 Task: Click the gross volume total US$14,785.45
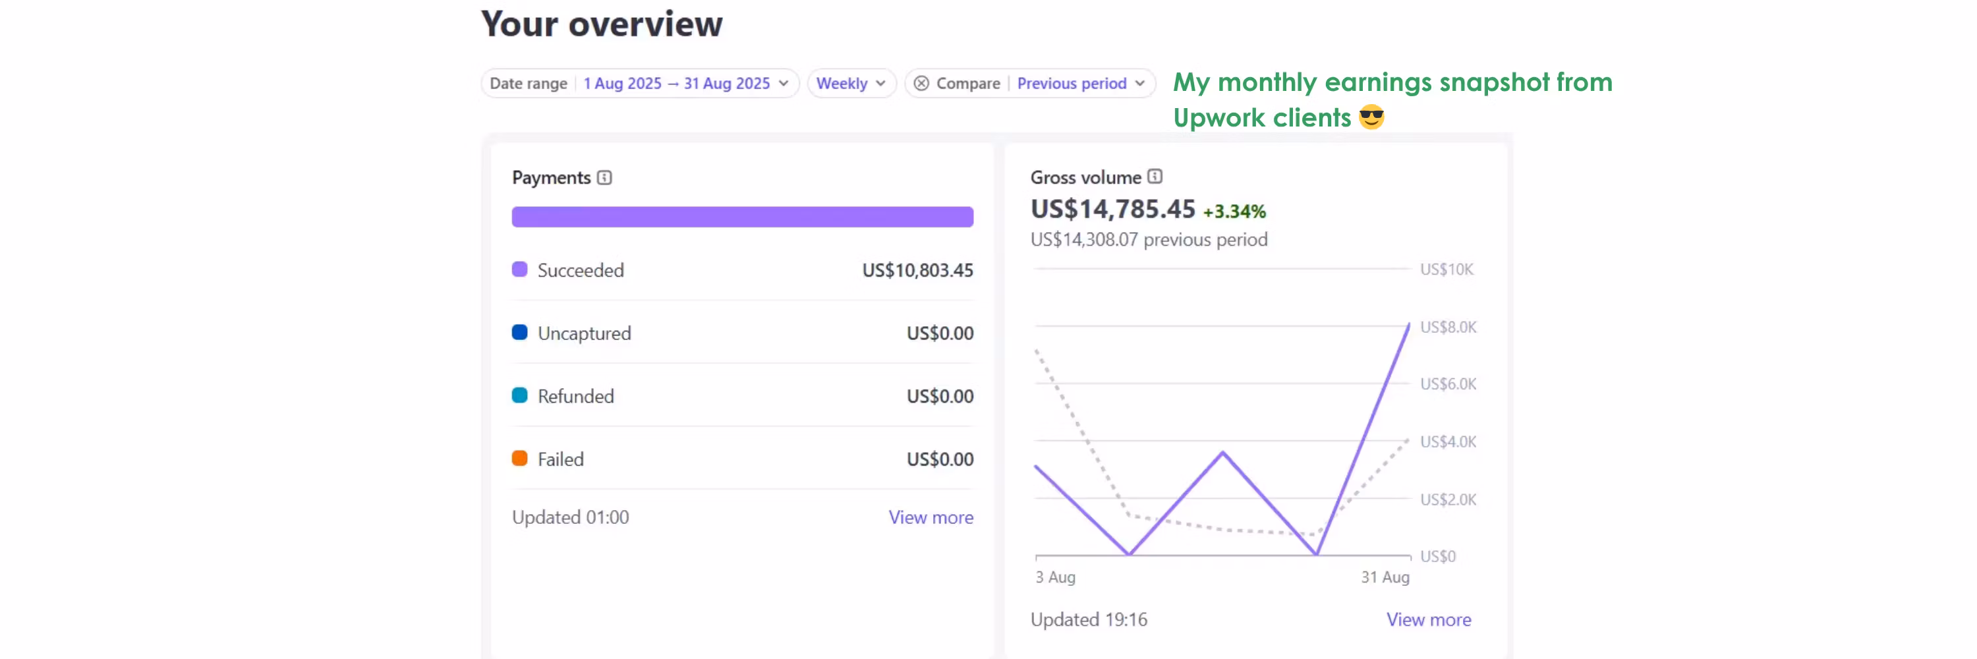click(x=1112, y=209)
